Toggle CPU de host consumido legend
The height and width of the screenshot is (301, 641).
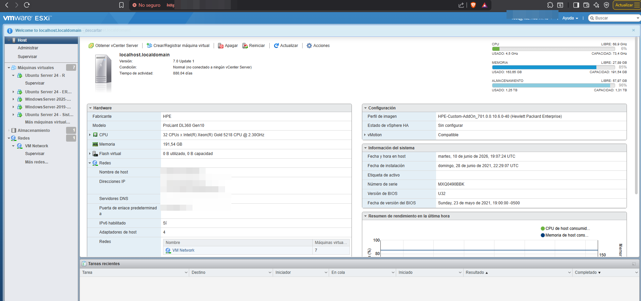[565, 229]
